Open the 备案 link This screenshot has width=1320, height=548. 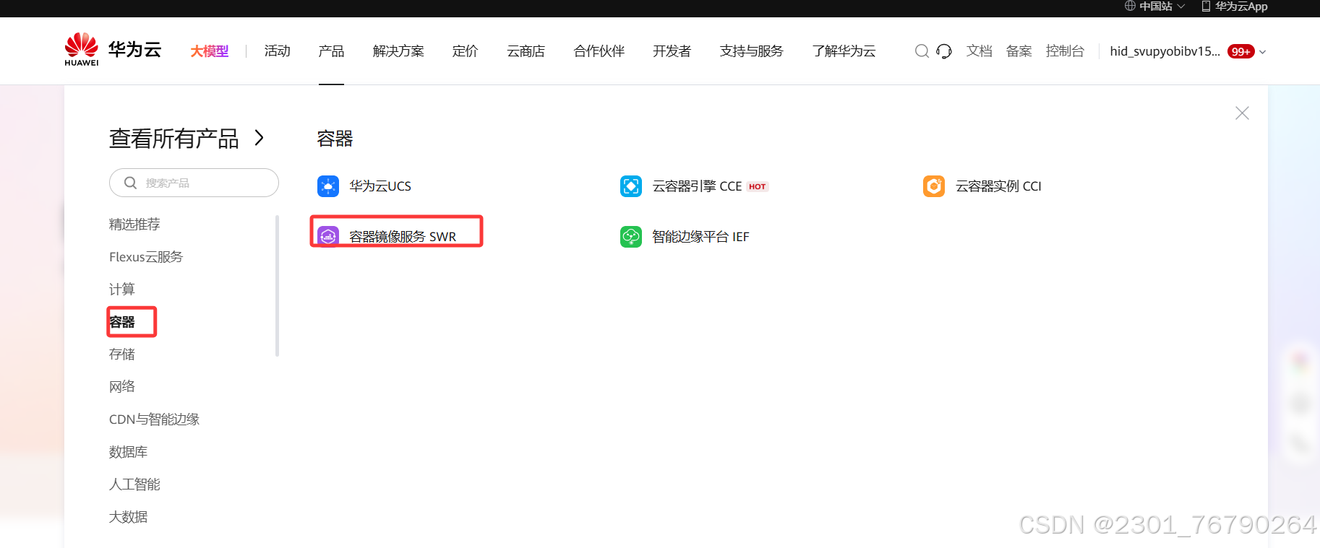(1019, 51)
